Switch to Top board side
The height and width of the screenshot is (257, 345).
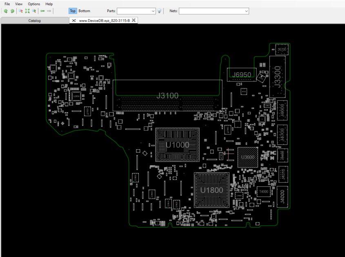tap(73, 11)
